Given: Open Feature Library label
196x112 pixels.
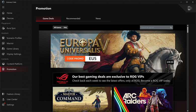Looking at the screenshot, I should click(x=13, y=94).
